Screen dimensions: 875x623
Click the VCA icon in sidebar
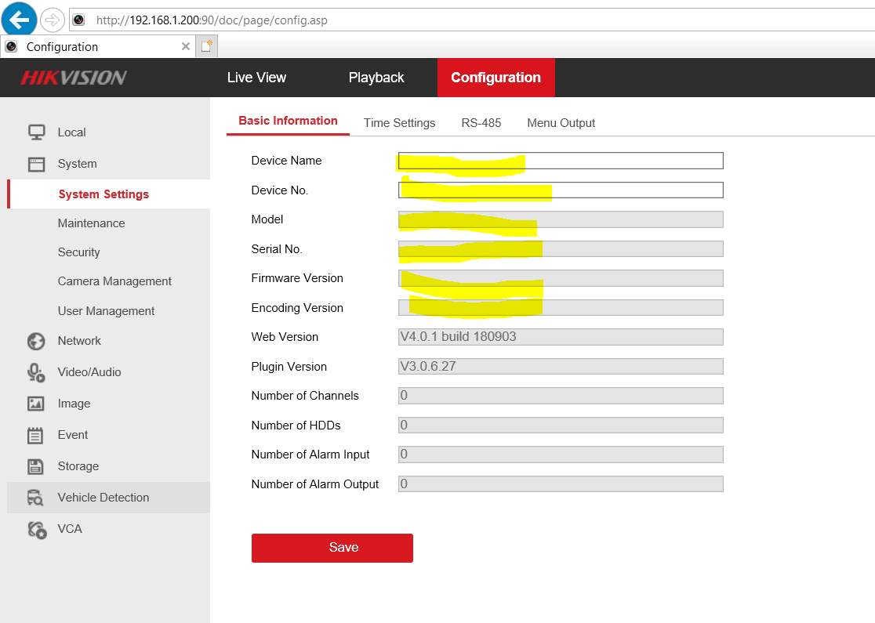pyautogui.click(x=36, y=529)
